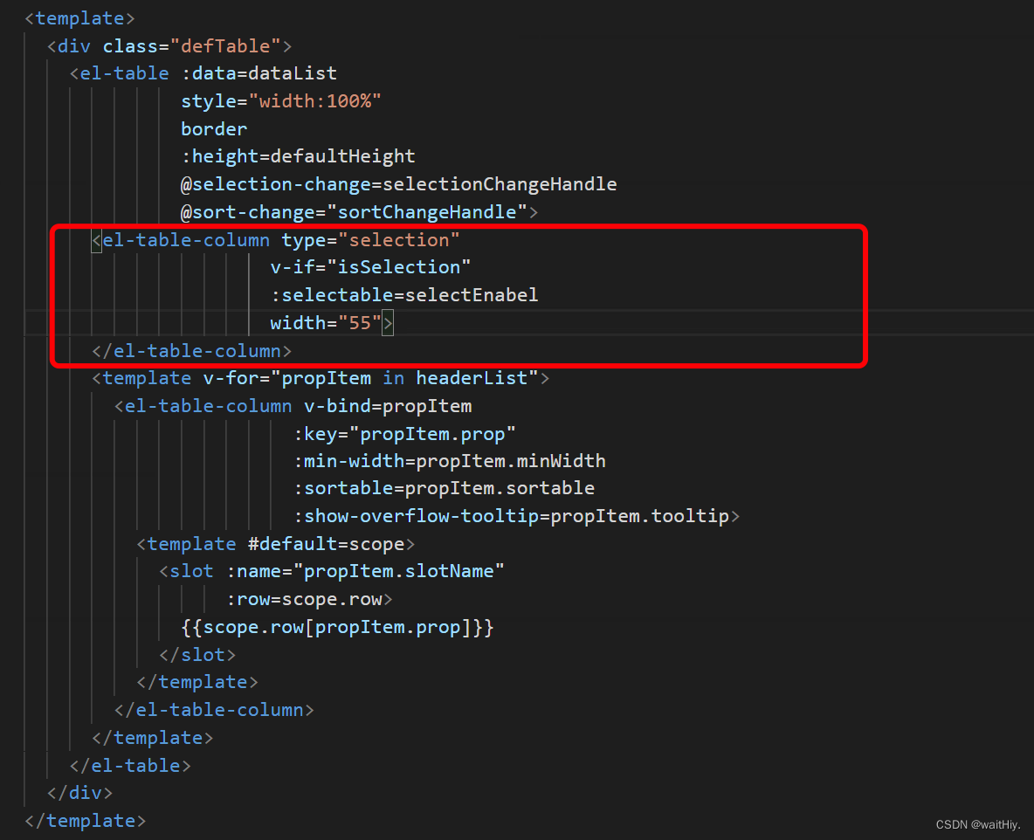Screen dimensions: 1034x840
Task: Click :name="propItem.slotName" attribute
Action: click(365, 571)
